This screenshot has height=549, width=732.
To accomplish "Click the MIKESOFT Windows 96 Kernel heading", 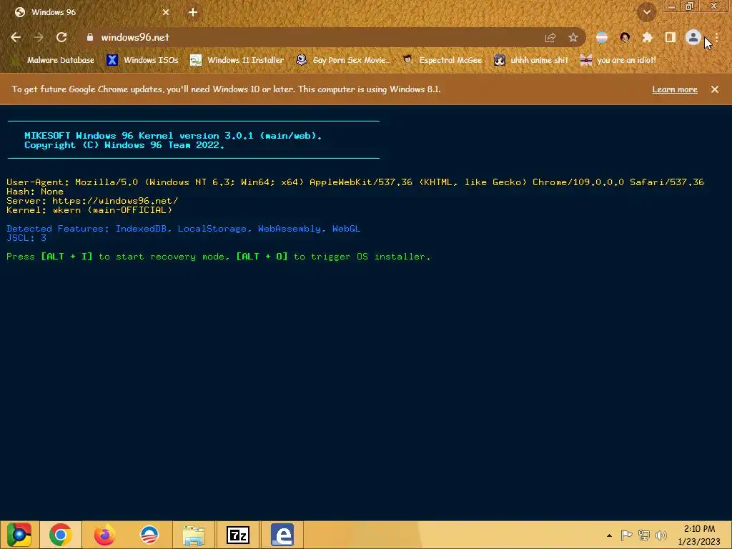I will (173, 135).
